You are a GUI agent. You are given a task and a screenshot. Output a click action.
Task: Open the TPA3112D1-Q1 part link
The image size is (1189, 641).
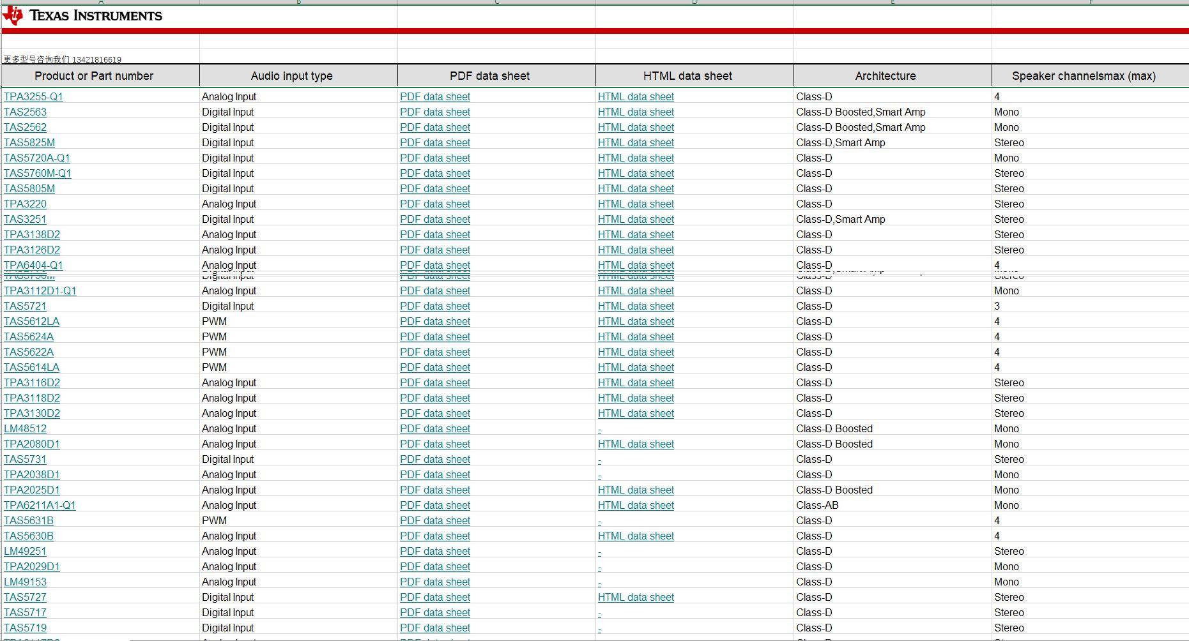click(40, 291)
